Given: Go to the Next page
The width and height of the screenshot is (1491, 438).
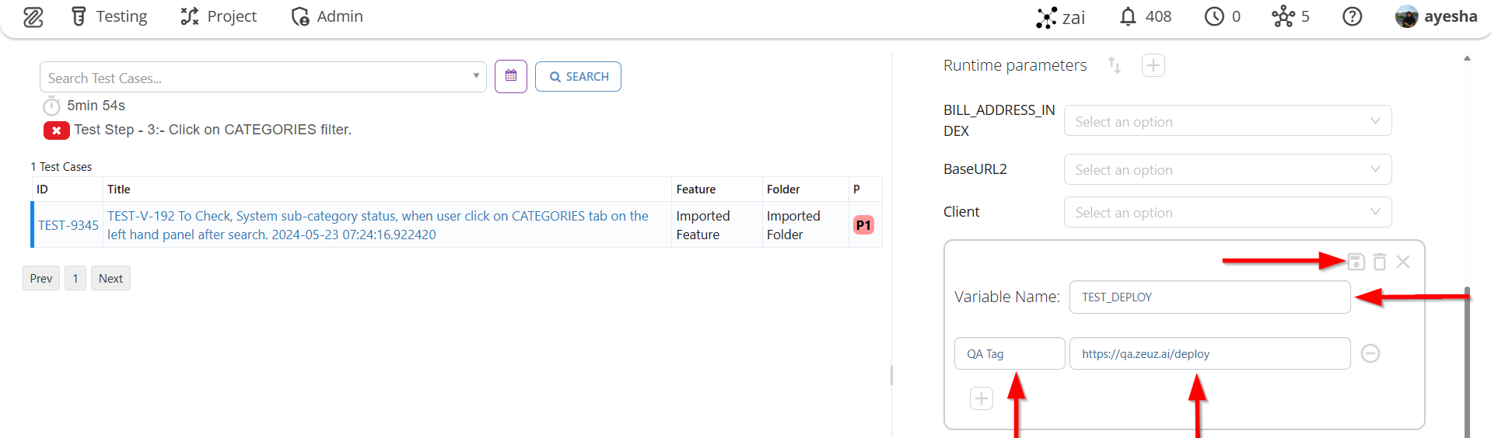Looking at the screenshot, I should (110, 278).
